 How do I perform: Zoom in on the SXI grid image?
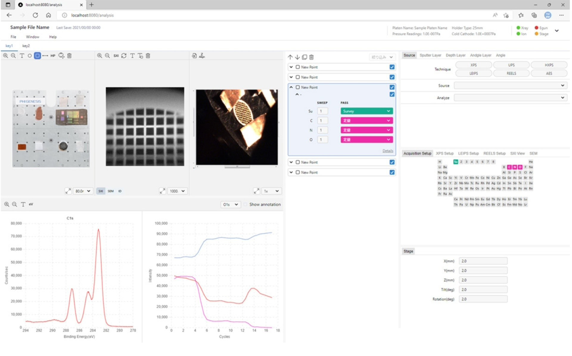tap(100, 56)
